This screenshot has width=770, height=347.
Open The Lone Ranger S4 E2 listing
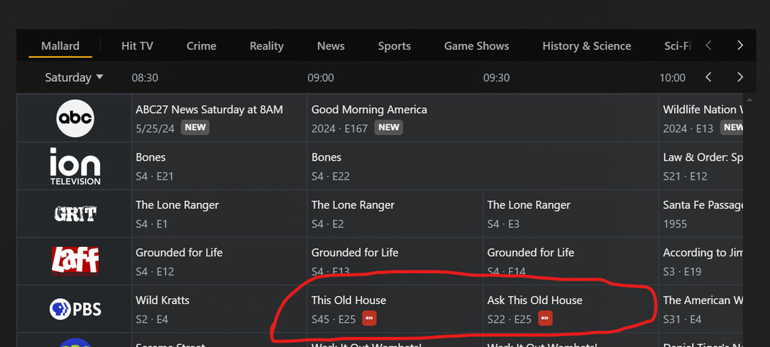[395, 213]
